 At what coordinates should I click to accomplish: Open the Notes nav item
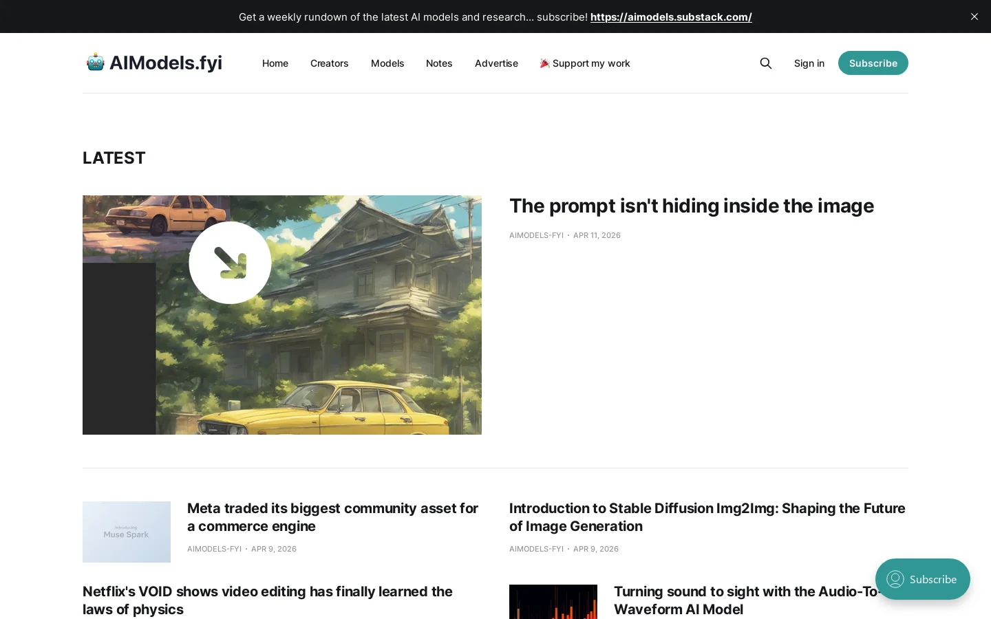[x=439, y=63]
